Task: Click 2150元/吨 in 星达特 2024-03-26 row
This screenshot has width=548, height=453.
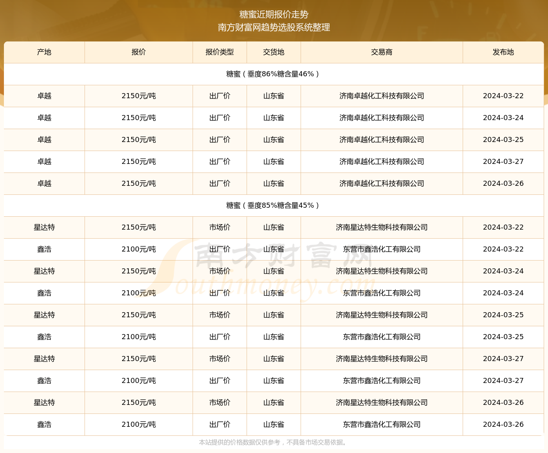Action: tap(139, 403)
